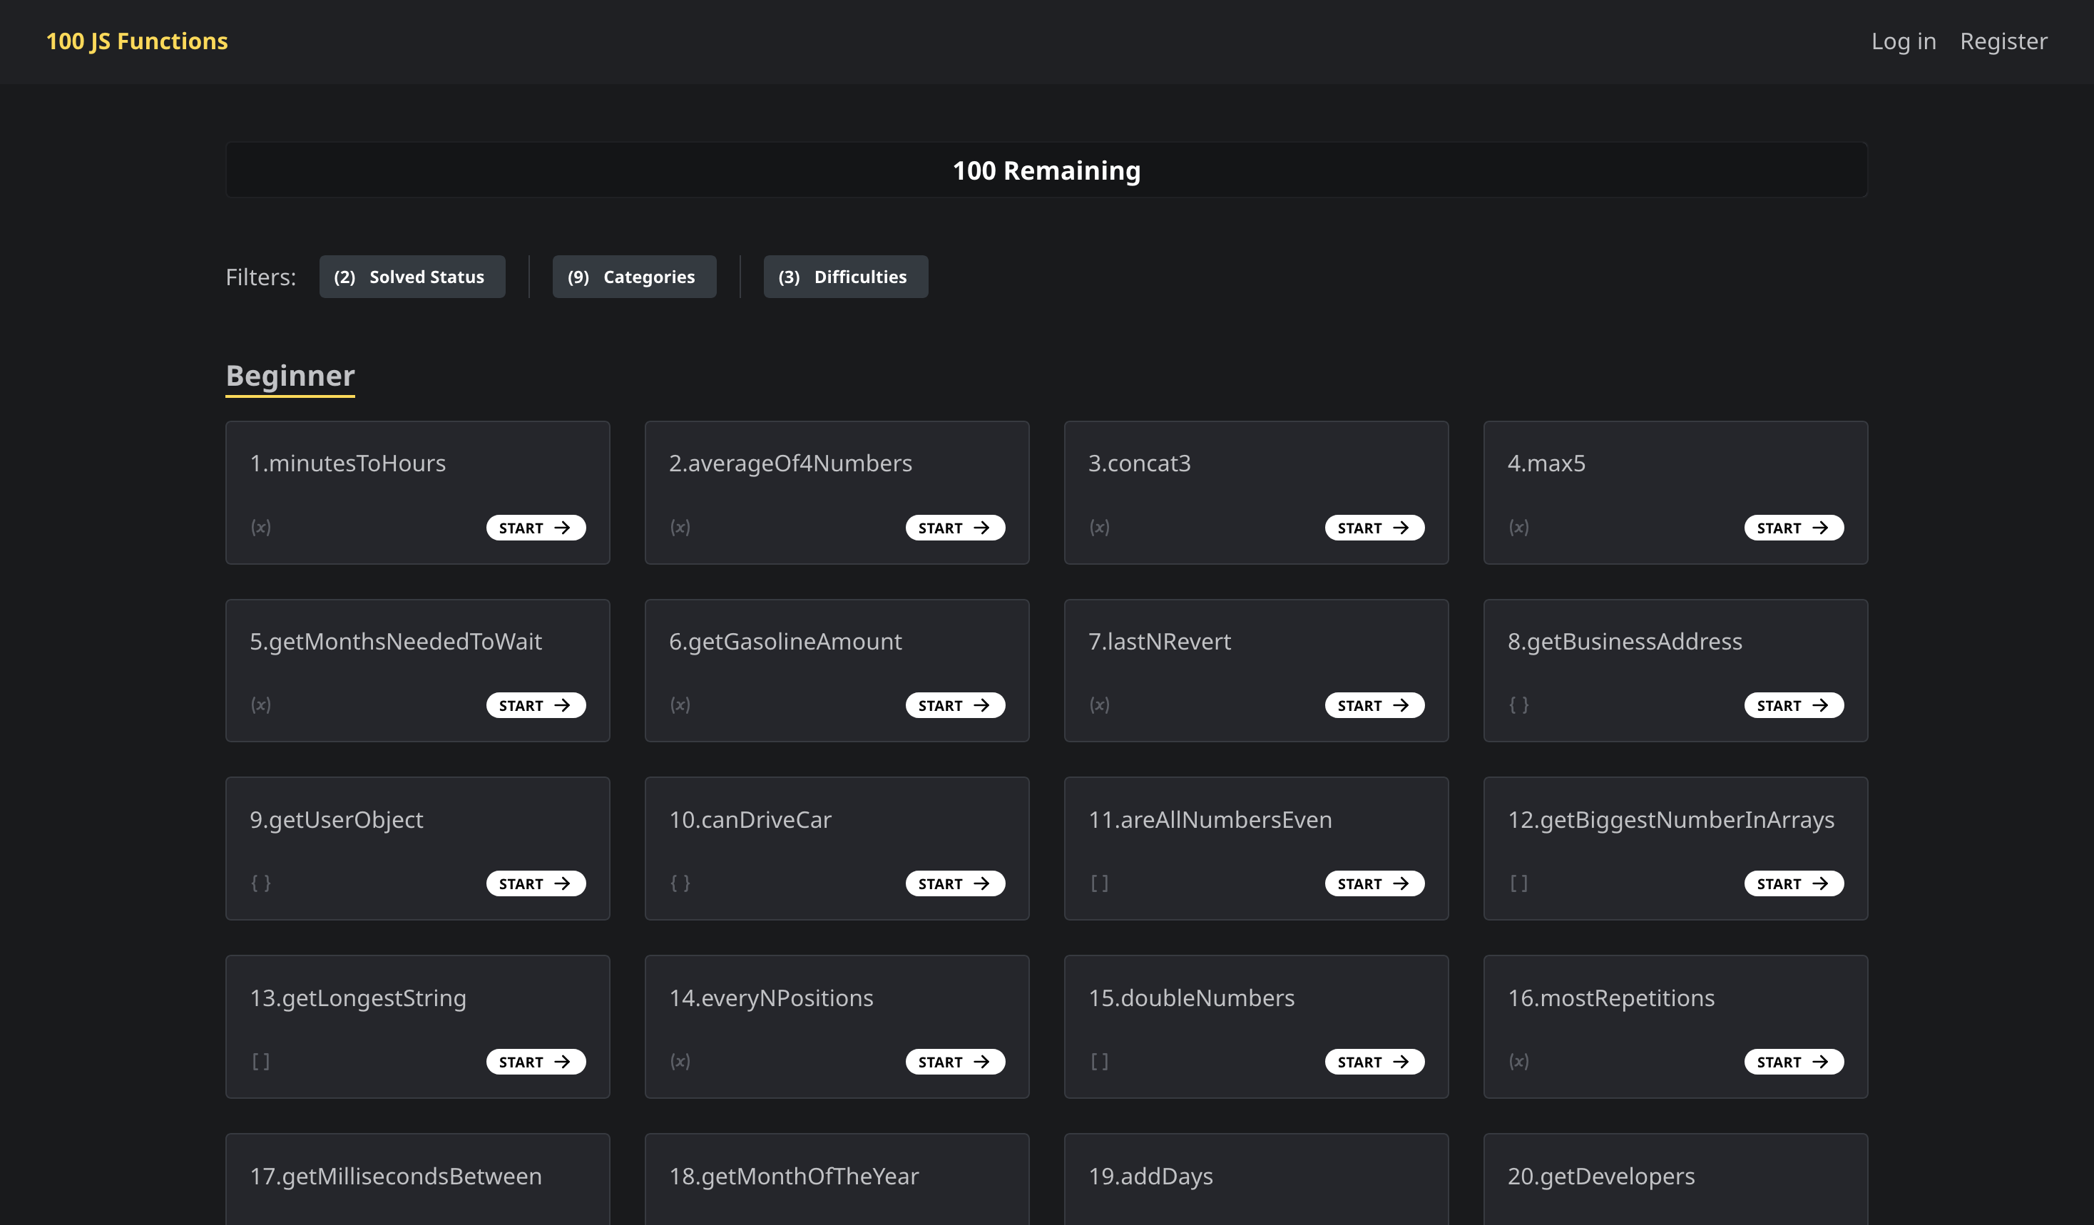Click the { } object icon on canDriveCar card
This screenshot has height=1225, width=2094.
click(680, 883)
